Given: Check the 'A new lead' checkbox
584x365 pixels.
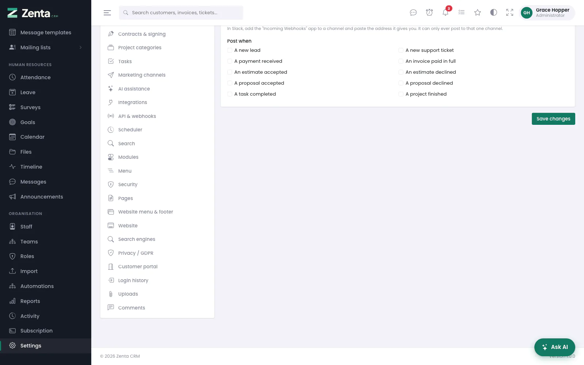Looking at the screenshot, I should click(x=230, y=50).
